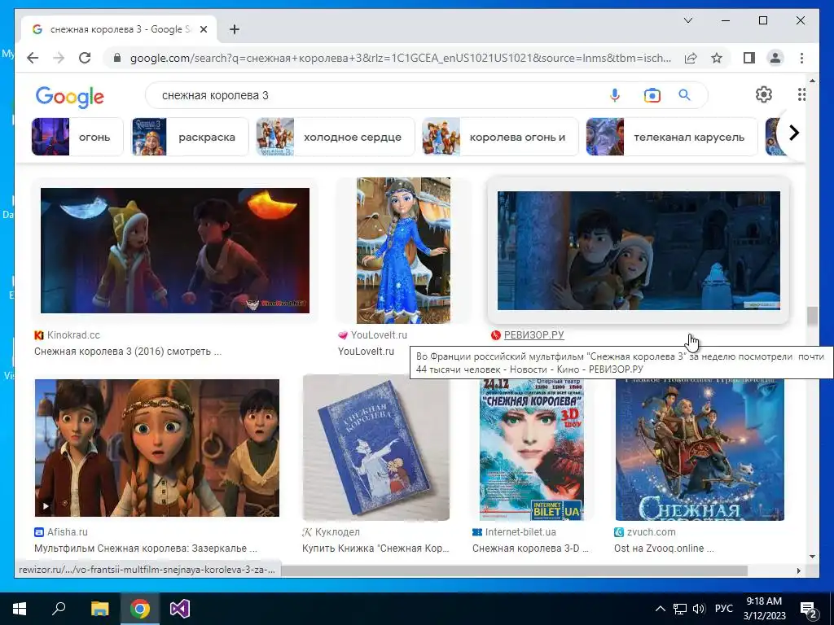Viewport: 834px width, 625px height.
Task: Open the Afisha.ru image result
Action: point(157,448)
